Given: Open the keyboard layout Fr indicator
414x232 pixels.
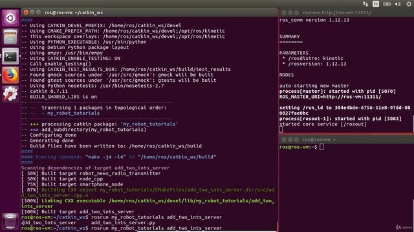Looking at the screenshot, I should (376, 4).
